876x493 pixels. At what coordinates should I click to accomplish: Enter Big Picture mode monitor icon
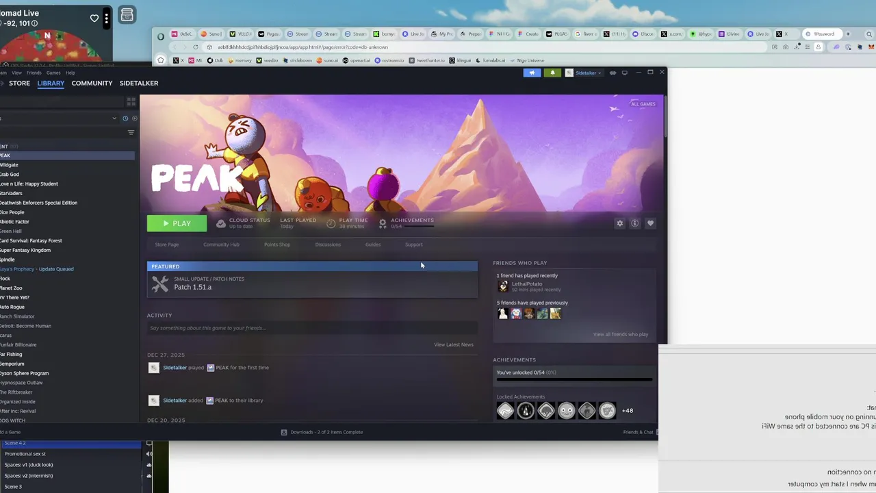click(x=625, y=73)
